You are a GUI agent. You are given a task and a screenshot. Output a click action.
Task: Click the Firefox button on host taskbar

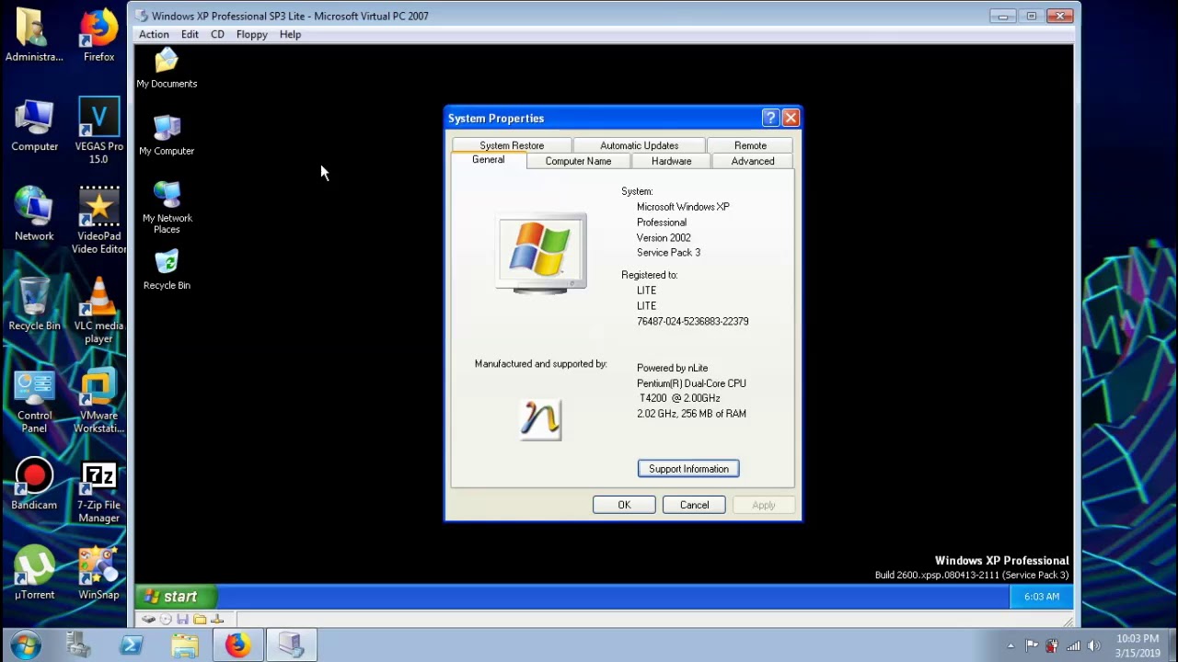coord(237,645)
